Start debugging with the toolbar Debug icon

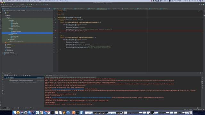[x=29, y=5]
